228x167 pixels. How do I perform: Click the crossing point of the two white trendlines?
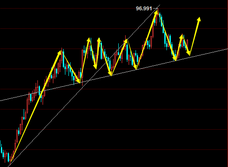(x=89, y=80)
